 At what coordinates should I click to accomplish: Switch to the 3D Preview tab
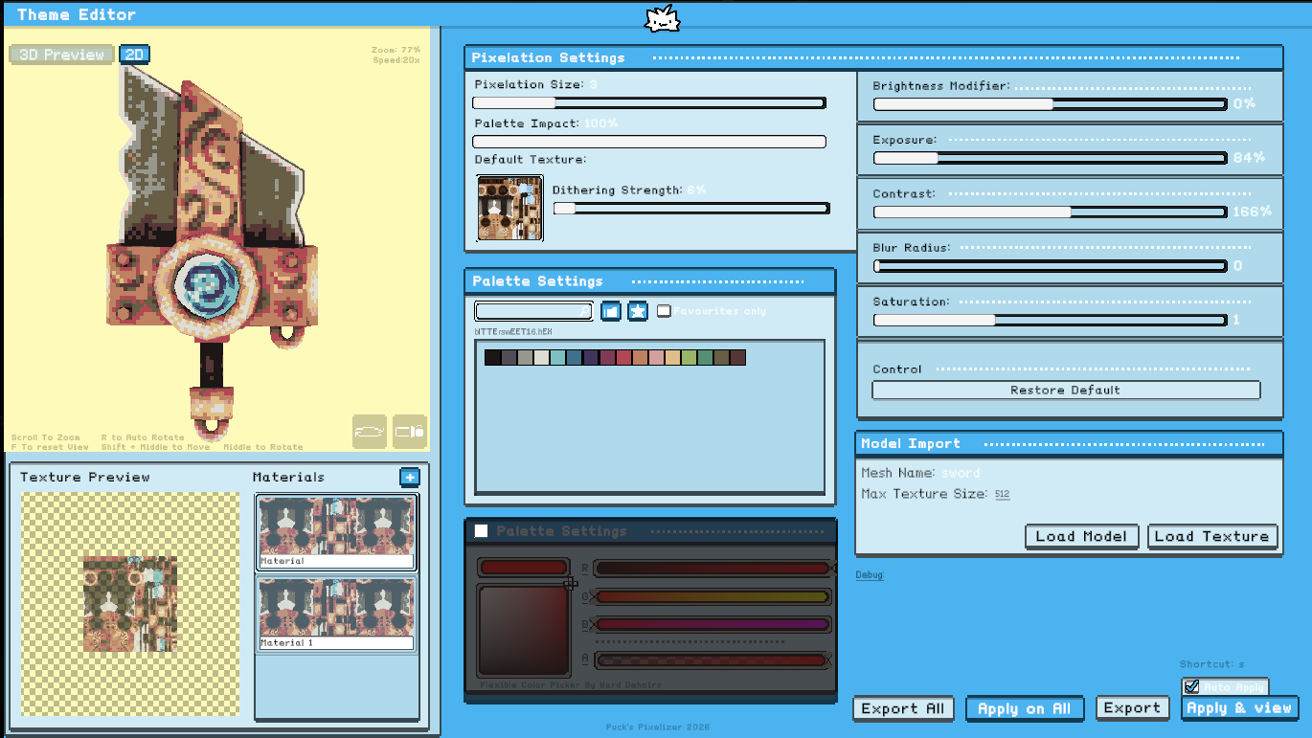pyautogui.click(x=62, y=55)
